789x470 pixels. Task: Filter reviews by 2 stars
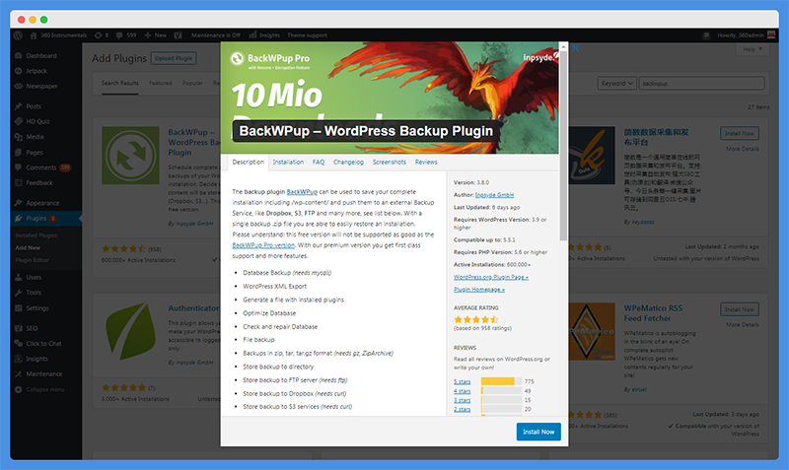pyautogui.click(x=462, y=409)
